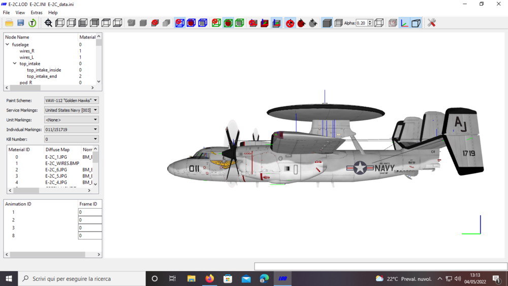Click the animation list horizontal scrollbar thumb

47,254
